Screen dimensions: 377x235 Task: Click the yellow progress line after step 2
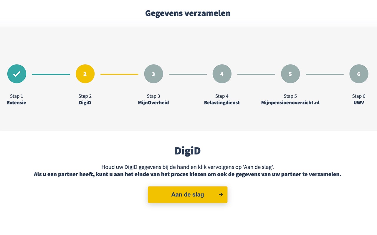point(119,74)
